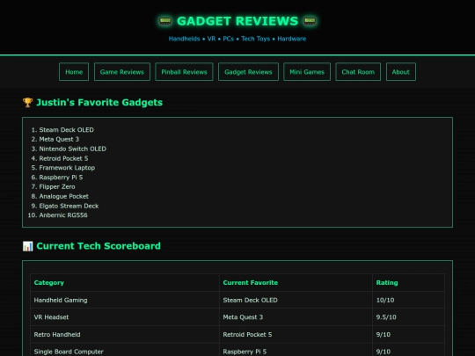Image resolution: width=475 pixels, height=356 pixels.
Task: Open the Home nav button
Action: 74,72
